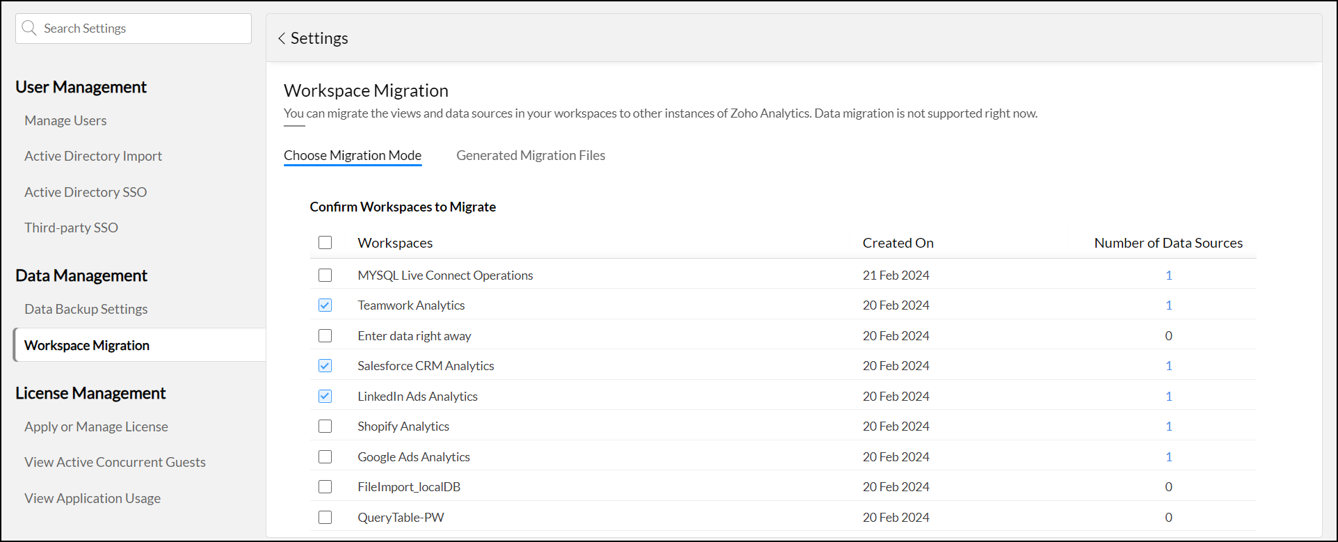The width and height of the screenshot is (1338, 542).
Task: Select the Shopify Analytics checkbox
Action: point(325,427)
